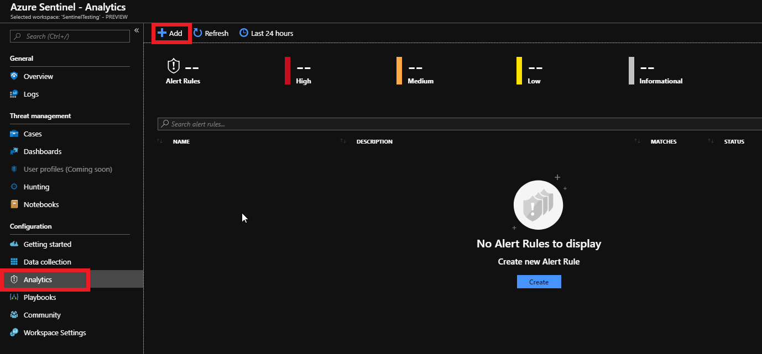Click the 'Create new Alert Rule' text

(539, 261)
